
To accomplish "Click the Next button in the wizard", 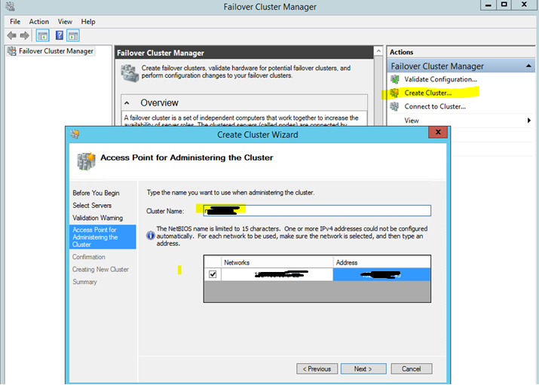I will pos(363,368).
